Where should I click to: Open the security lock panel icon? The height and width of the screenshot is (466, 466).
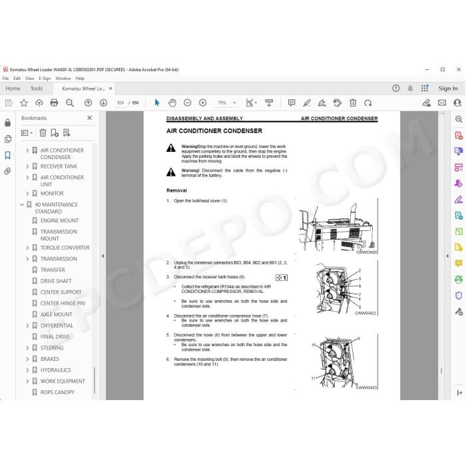coord(8,122)
